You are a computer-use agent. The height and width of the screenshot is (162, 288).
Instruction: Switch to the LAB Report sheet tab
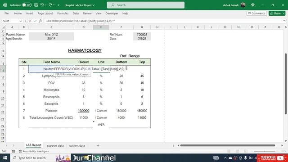(34, 145)
